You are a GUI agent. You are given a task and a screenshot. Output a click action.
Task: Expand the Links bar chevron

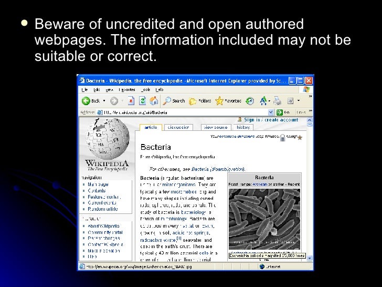[x=311, y=111]
